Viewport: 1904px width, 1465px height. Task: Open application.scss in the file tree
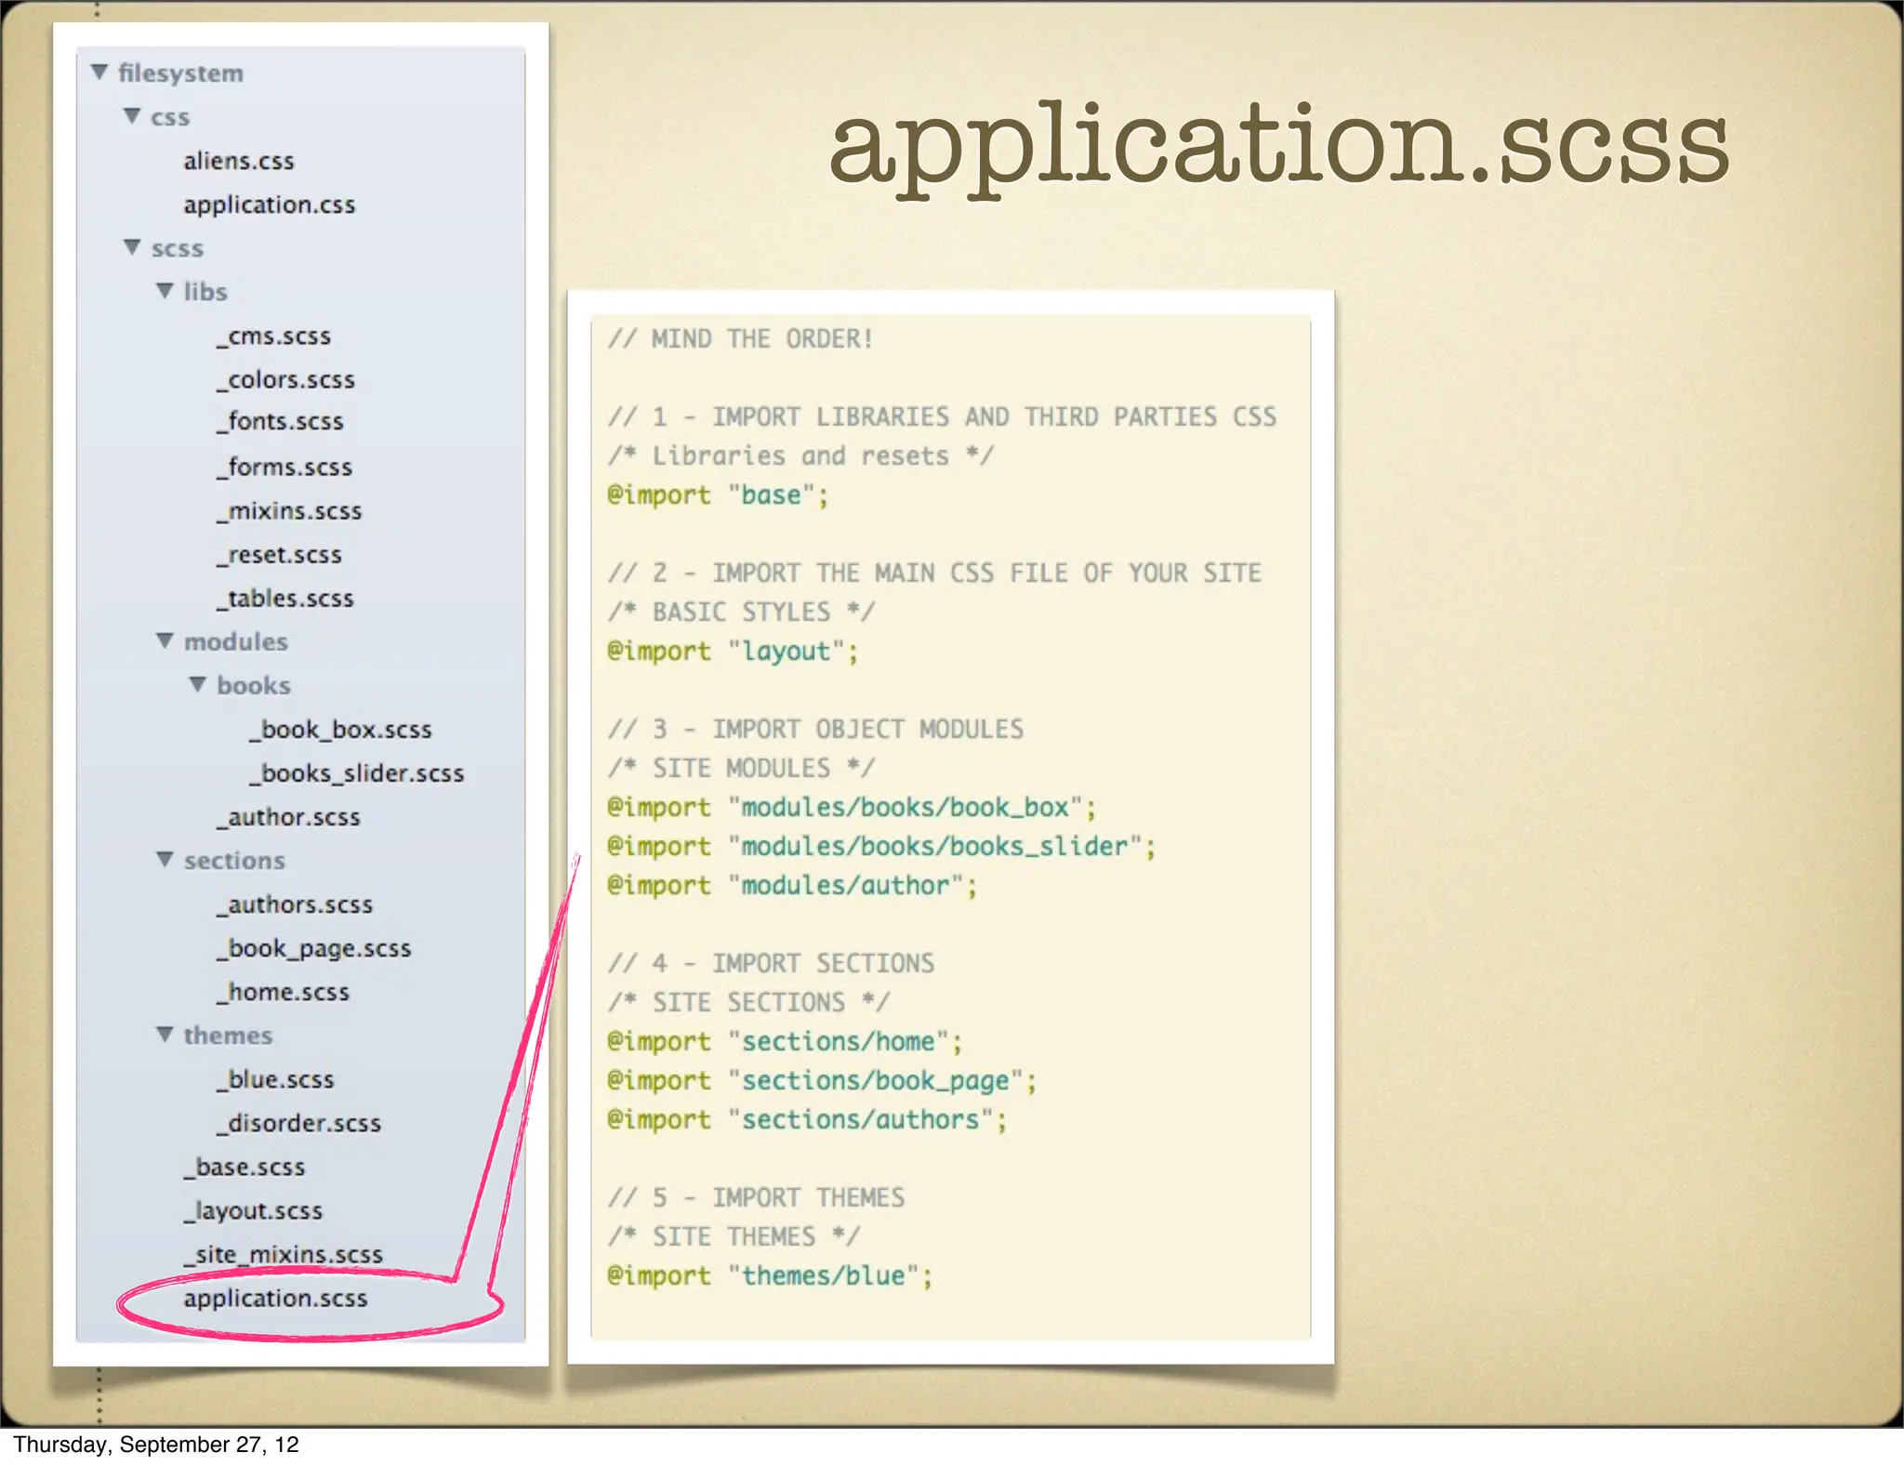coord(275,1299)
